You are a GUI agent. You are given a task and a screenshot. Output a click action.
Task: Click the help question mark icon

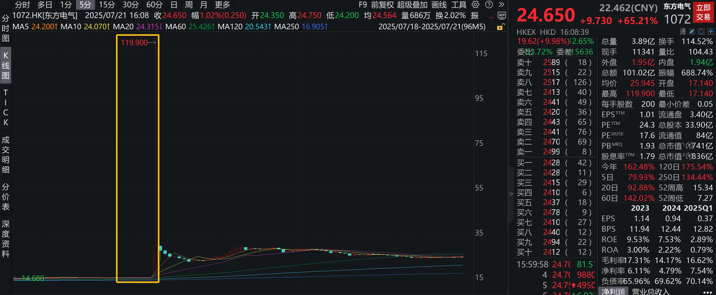[489, 4]
